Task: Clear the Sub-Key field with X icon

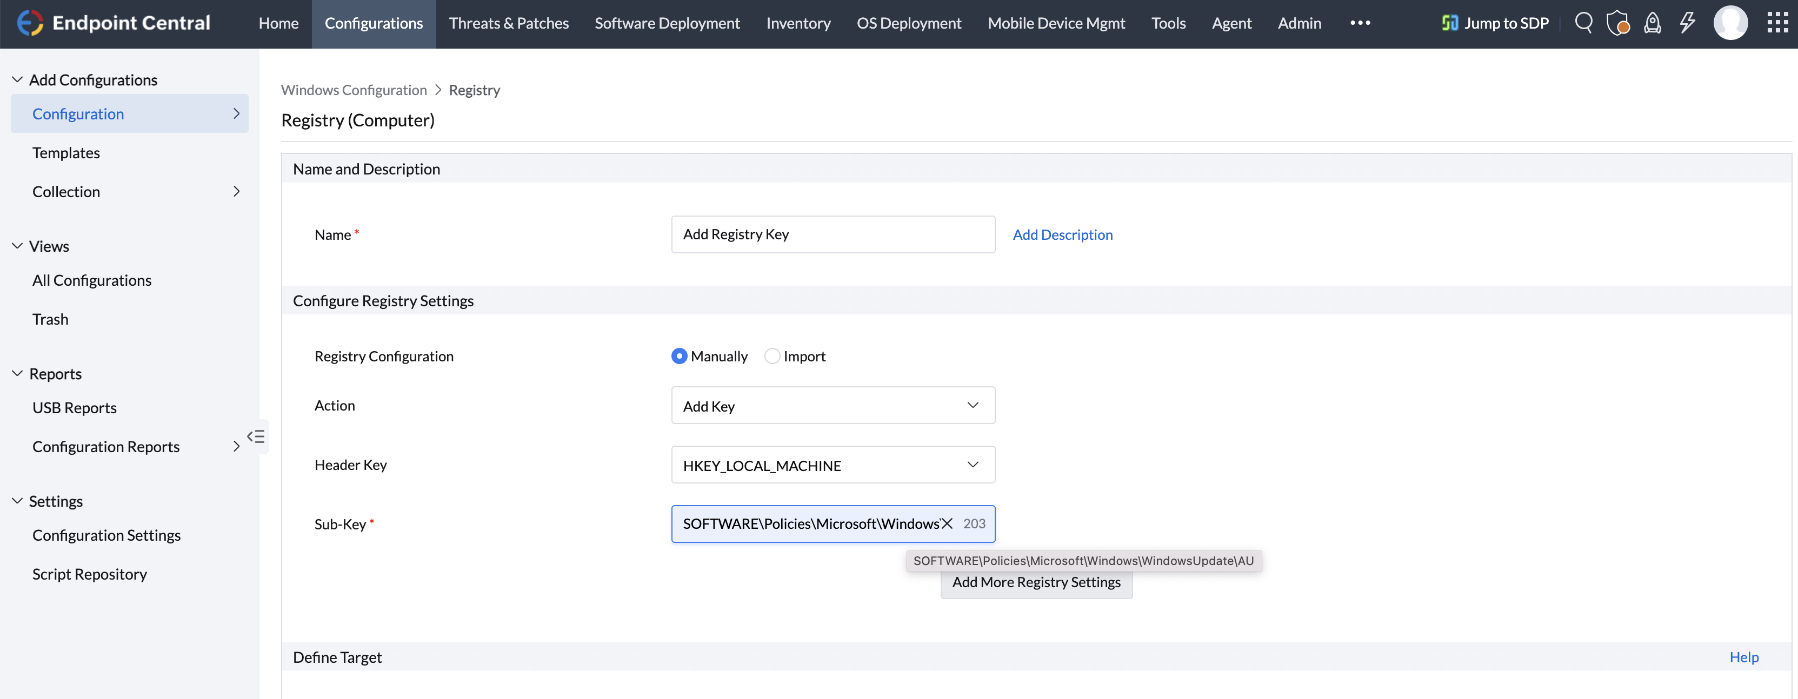Action: tap(947, 524)
